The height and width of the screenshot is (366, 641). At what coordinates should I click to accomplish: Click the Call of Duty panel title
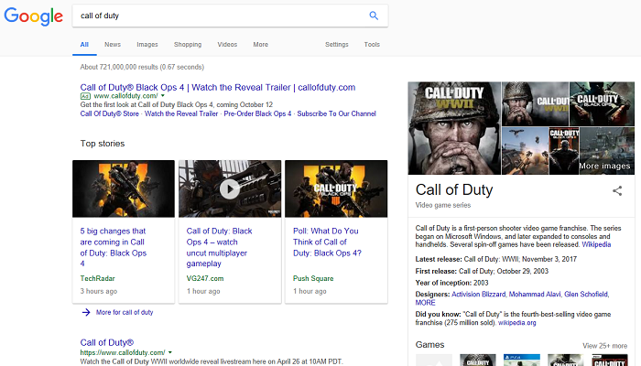point(454,190)
